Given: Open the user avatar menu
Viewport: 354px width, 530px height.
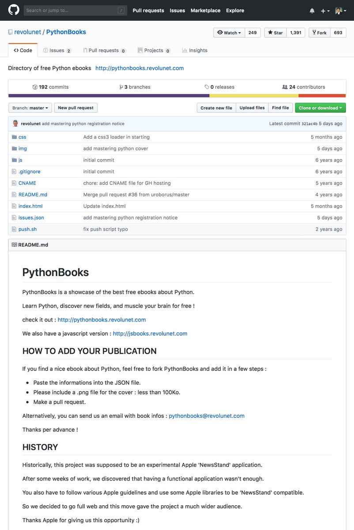Looking at the screenshot, I should pyautogui.click(x=341, y=11).
